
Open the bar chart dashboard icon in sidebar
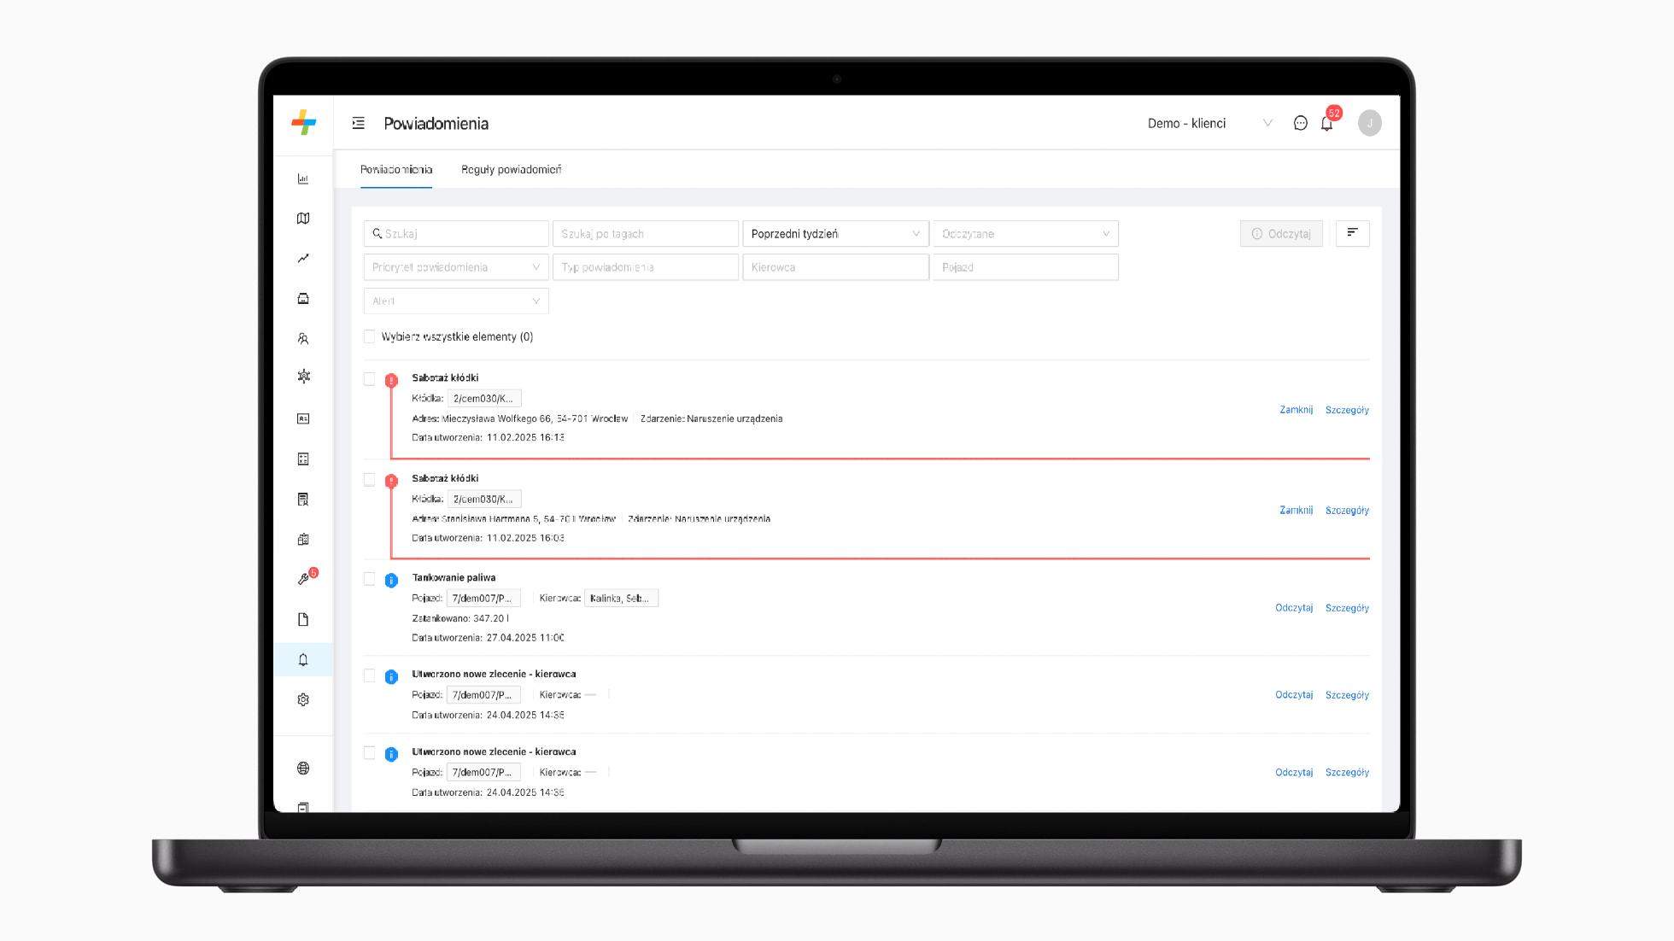tap(303, 178)
